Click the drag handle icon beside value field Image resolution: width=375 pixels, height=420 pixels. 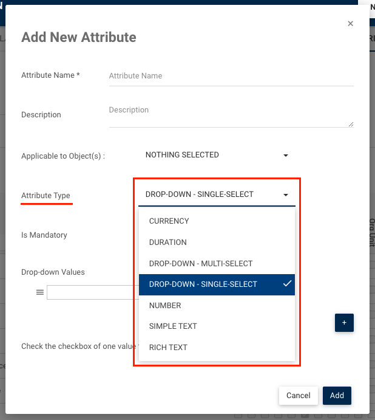40,292
